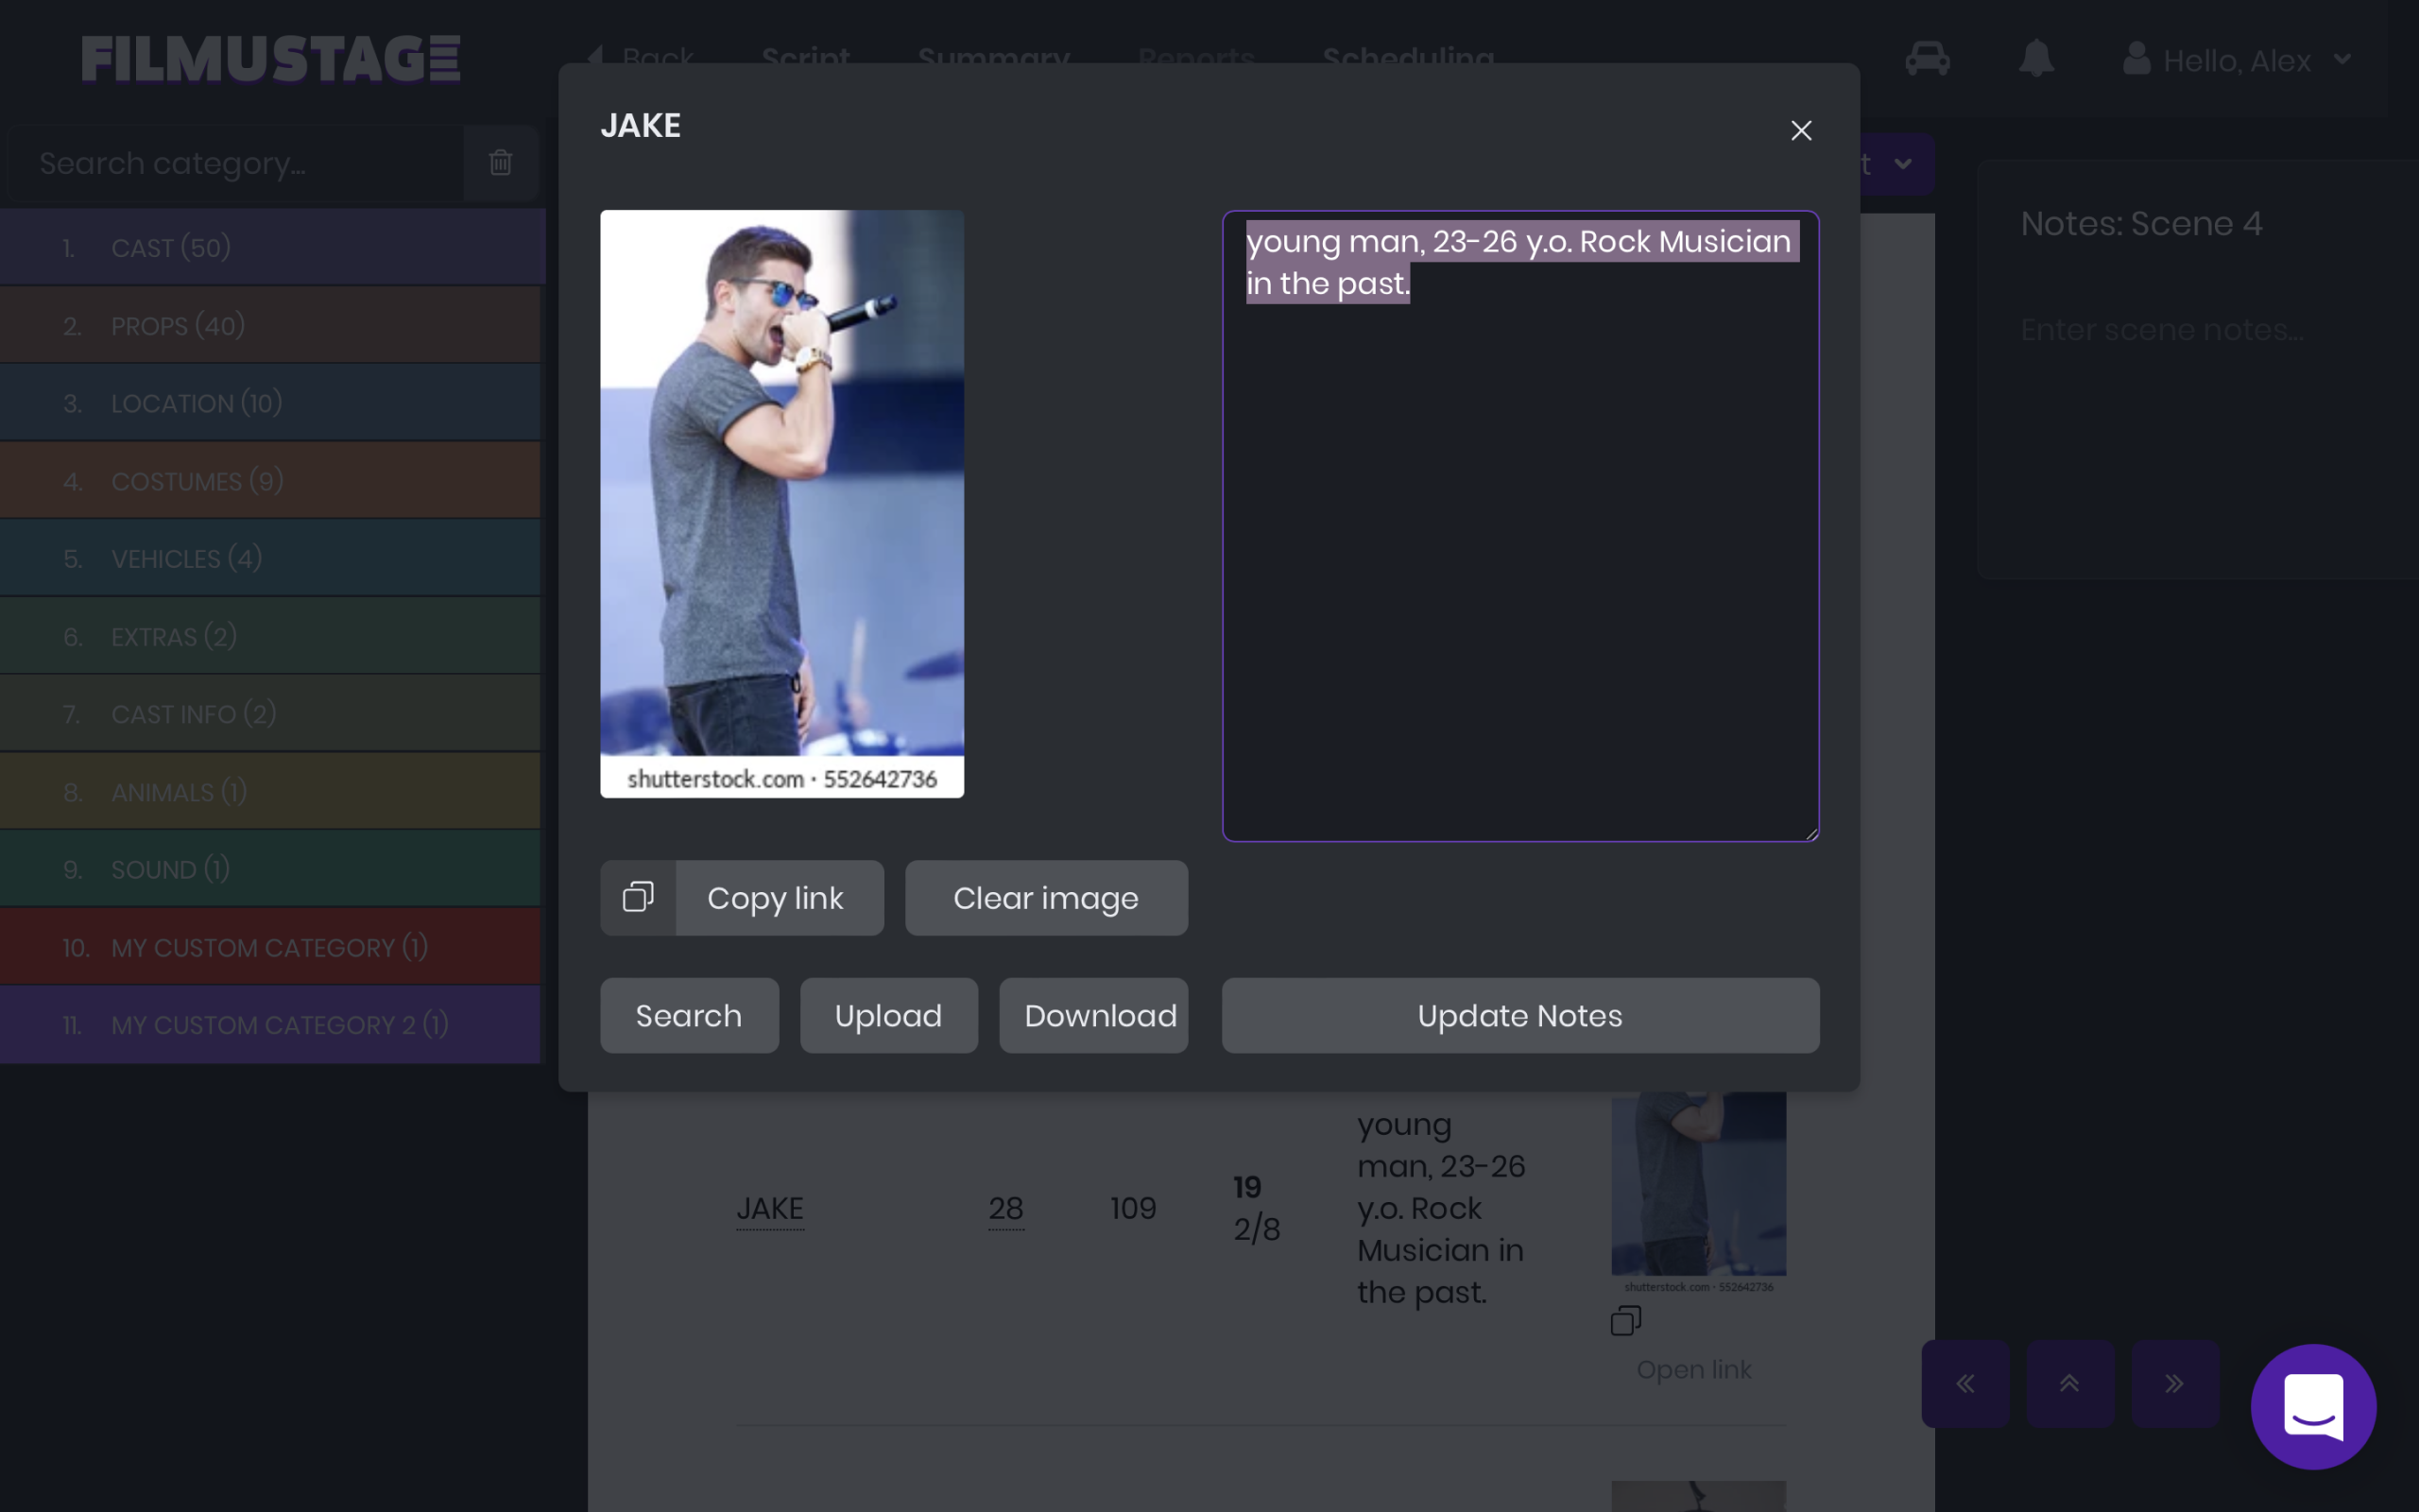Click the car icon in the top bar
The width and height of the screenshot is (2419, 1512).
tap(1928, 60)
